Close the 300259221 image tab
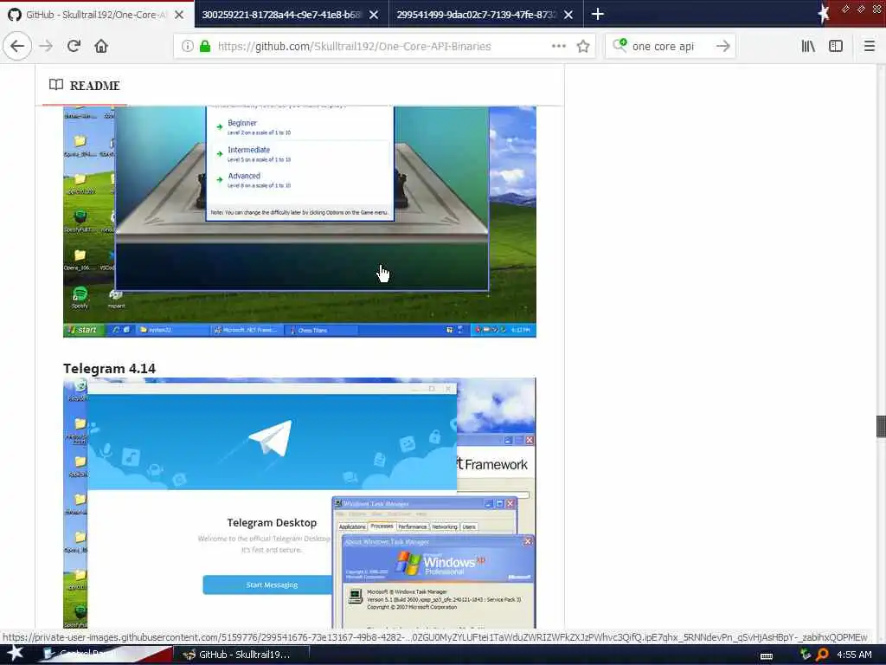The image size is (886, 665). coord(374,15)
